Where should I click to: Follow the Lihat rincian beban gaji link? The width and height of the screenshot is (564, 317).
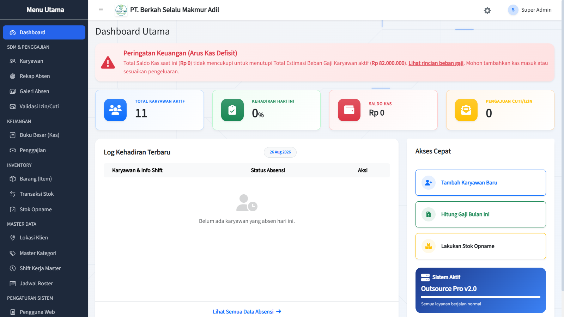(436, 63)
